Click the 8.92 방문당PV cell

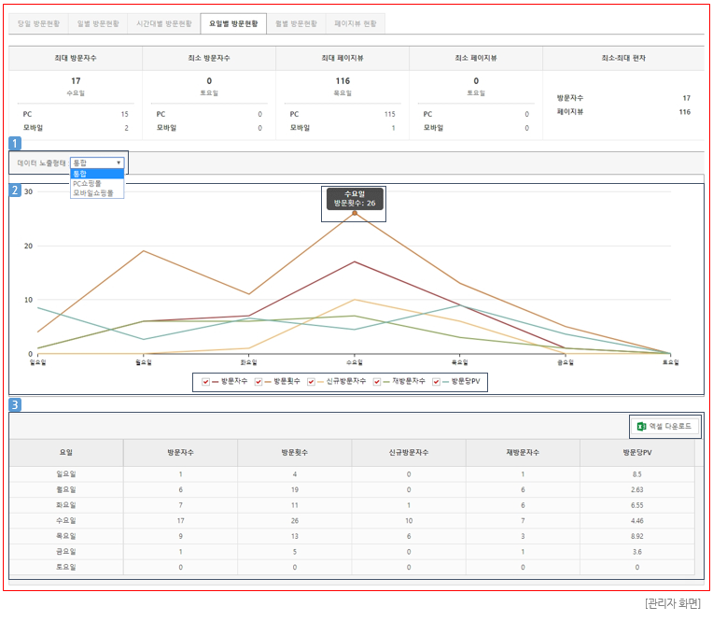click(637, 536)
